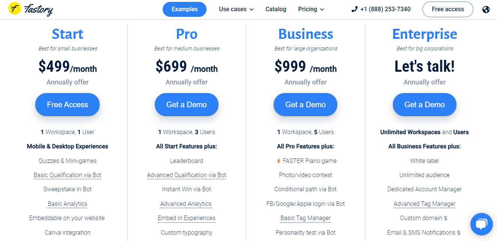
Task: Click Advanced Analytics underlined feature
Action: pyautogui.click(x=186, y=204)
